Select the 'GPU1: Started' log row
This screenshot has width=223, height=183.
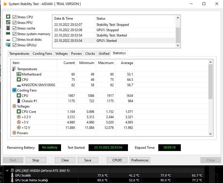pos(114,41)
